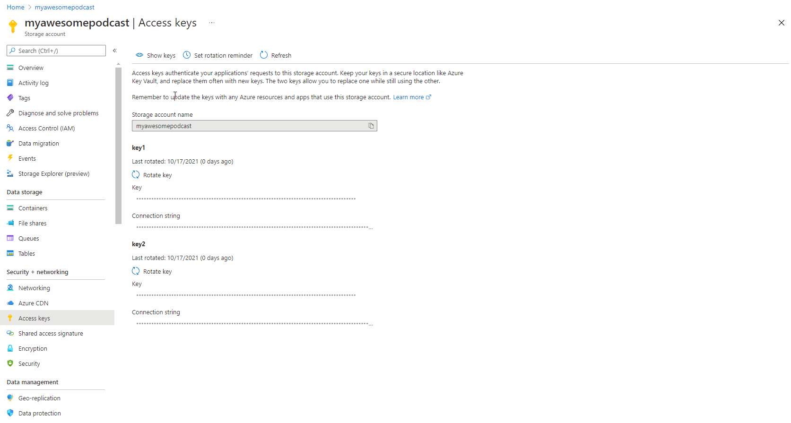Click the Refresh text in the toolbar
The image size is (791, 423).
[281, 55]
